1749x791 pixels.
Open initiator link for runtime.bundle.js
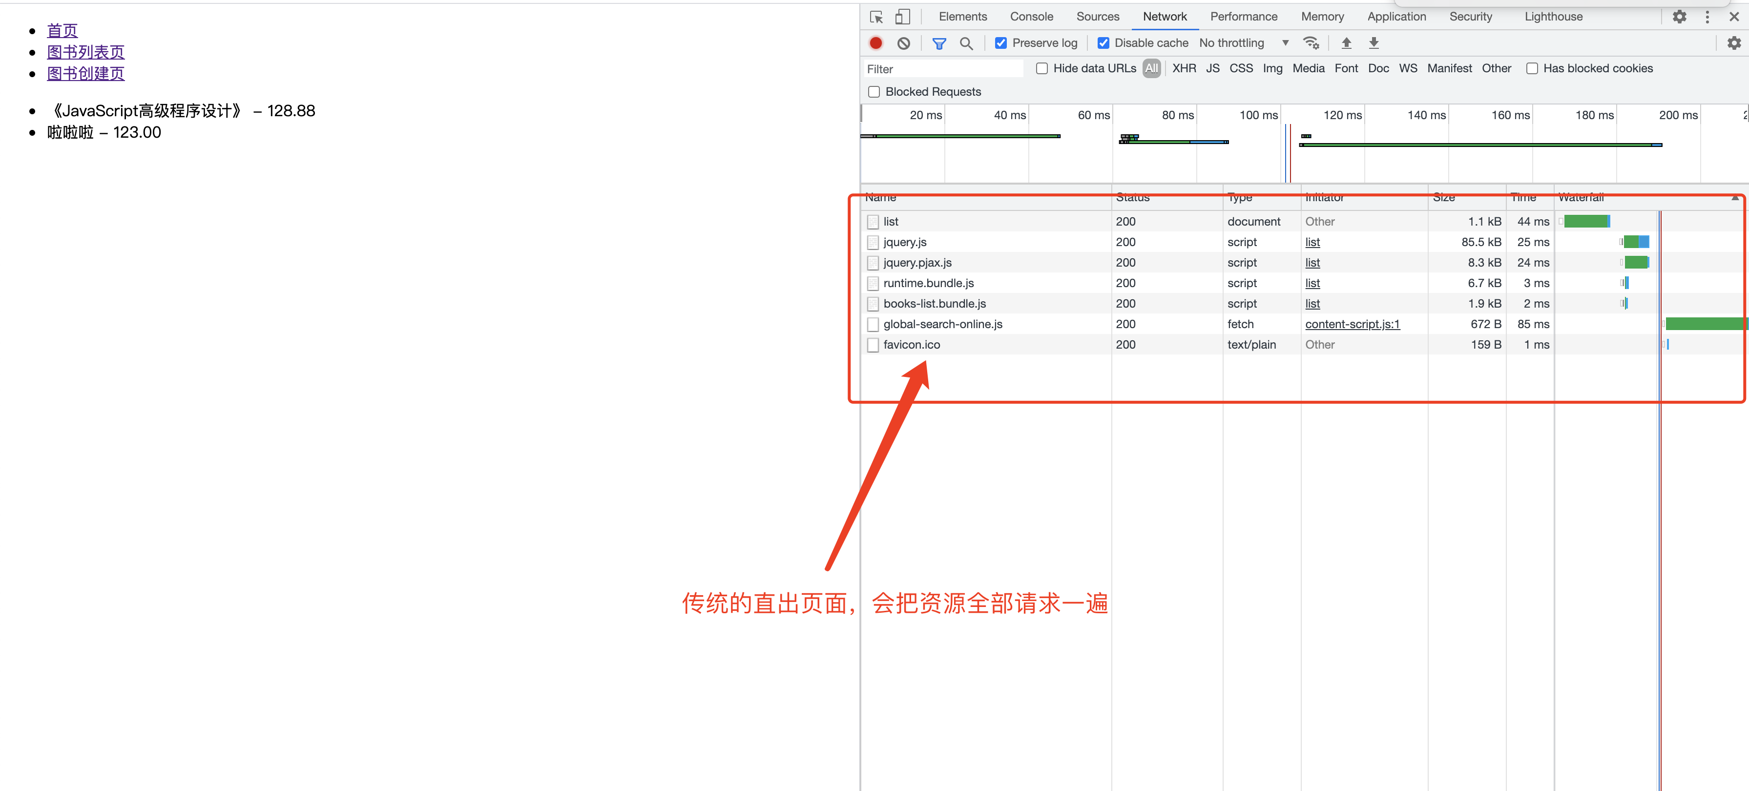1312,283
